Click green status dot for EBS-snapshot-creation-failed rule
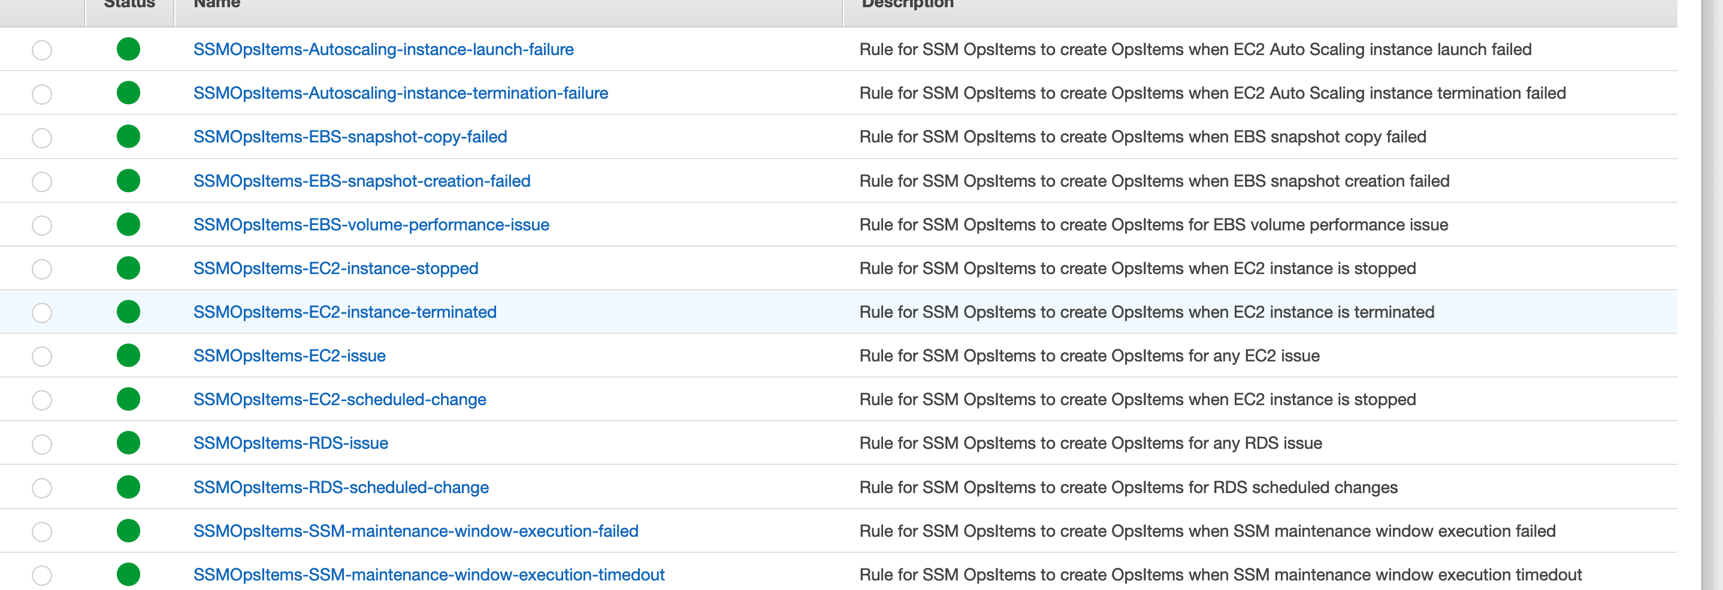1723x590 pixels. pyautogui.click(x=128, y=180)
